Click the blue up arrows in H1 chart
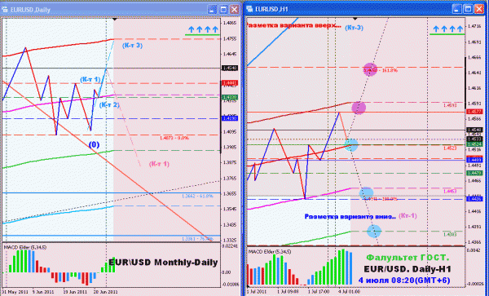 tap(447, 29)
